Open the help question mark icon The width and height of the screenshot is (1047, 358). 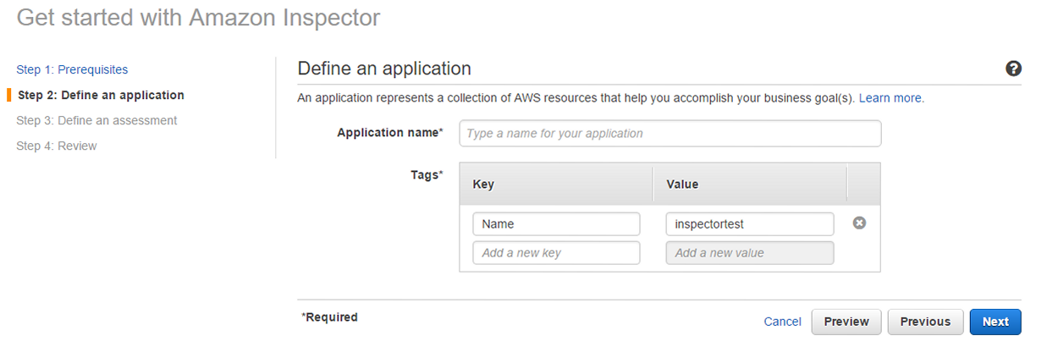(1013, 69)
